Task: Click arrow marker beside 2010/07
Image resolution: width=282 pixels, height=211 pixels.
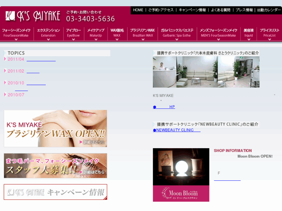Action: 5,94
